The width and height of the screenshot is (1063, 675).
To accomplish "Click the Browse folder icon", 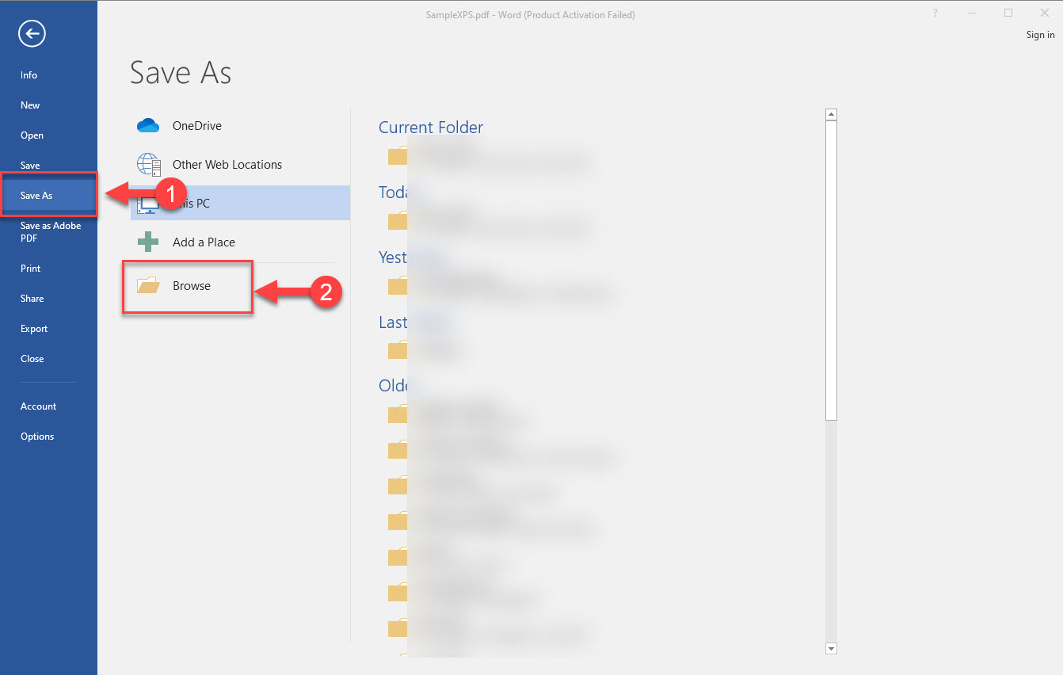I will (x=148, y=285).
